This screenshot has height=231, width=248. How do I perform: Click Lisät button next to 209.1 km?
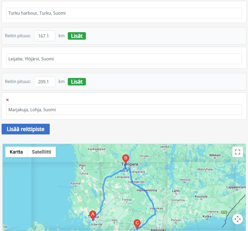(x=77, y=82)
